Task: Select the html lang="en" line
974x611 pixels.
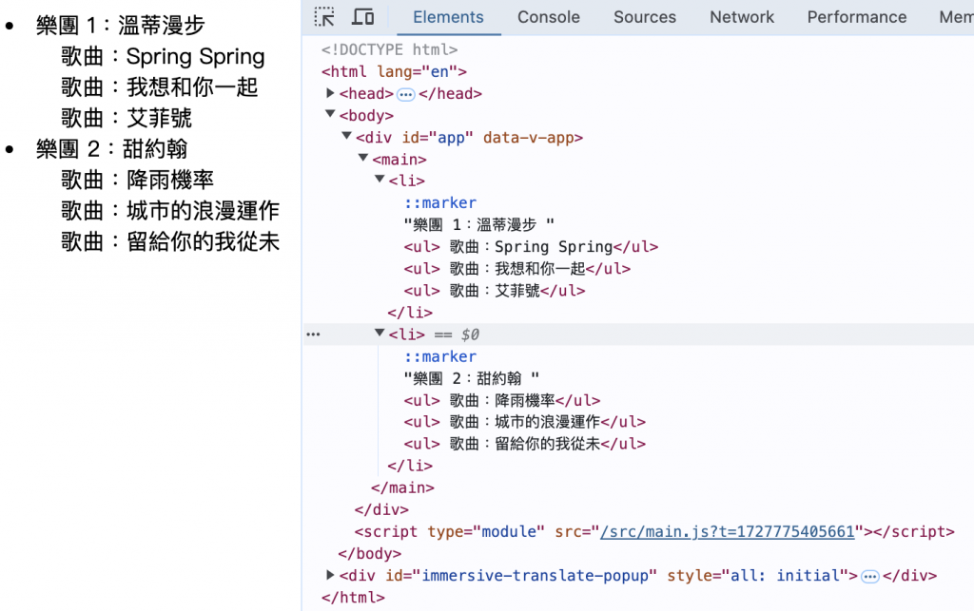Action: pyautogui.click(x=394, y=71)
